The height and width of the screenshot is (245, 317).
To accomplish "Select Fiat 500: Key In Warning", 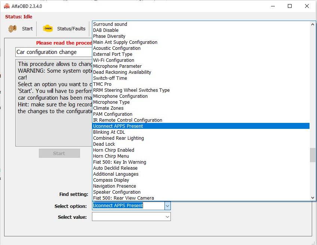I will coord(201,162).
